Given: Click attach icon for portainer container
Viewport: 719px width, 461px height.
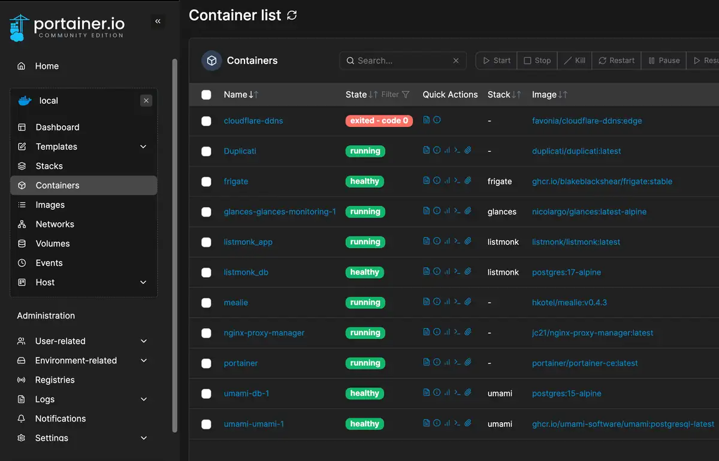Looking at the screenshot, I should click(x=468, y=363).
